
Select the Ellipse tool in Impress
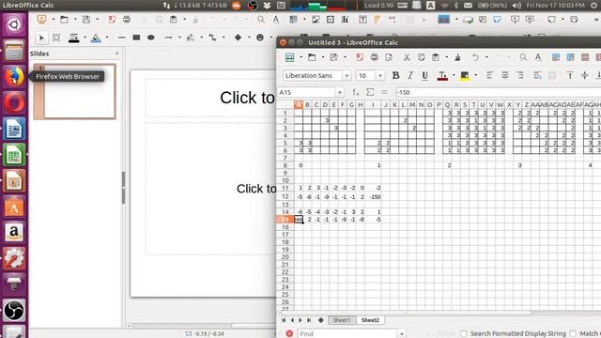click(x=151, y=38)
